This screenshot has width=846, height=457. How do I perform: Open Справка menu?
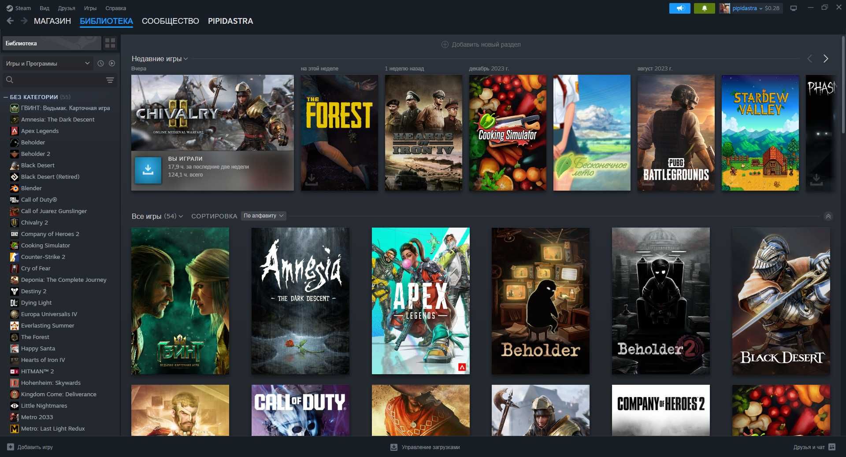coord(116,8)
